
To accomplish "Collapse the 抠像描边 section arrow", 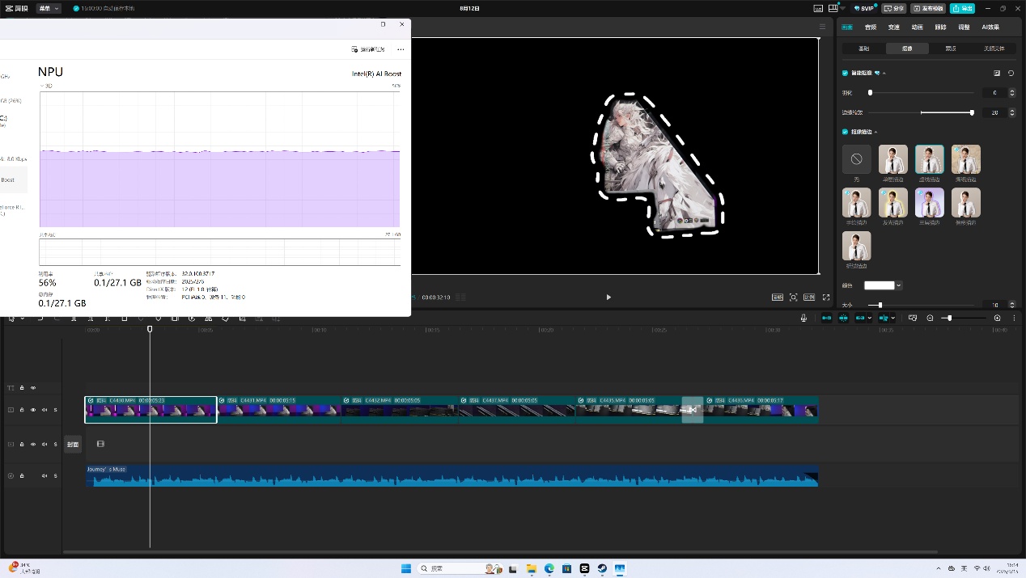I will (875, 132).
